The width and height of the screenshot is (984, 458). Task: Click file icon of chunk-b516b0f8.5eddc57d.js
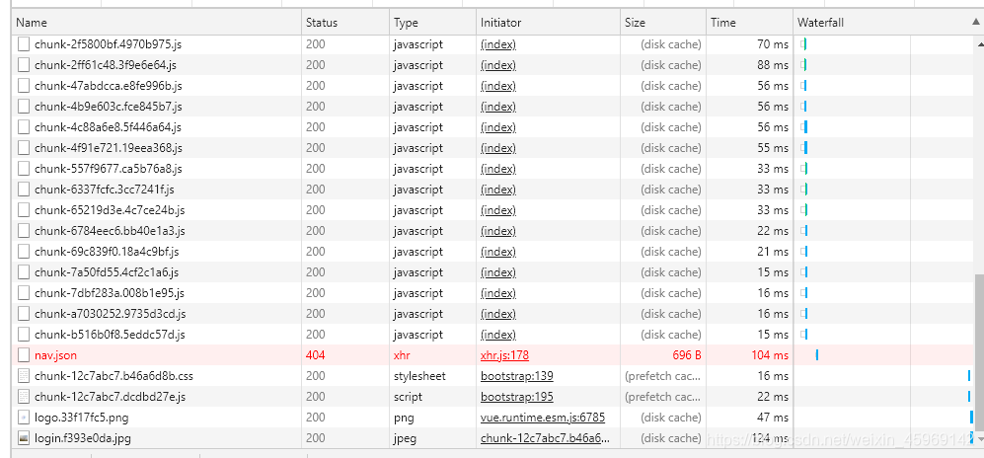pos(24,335)
